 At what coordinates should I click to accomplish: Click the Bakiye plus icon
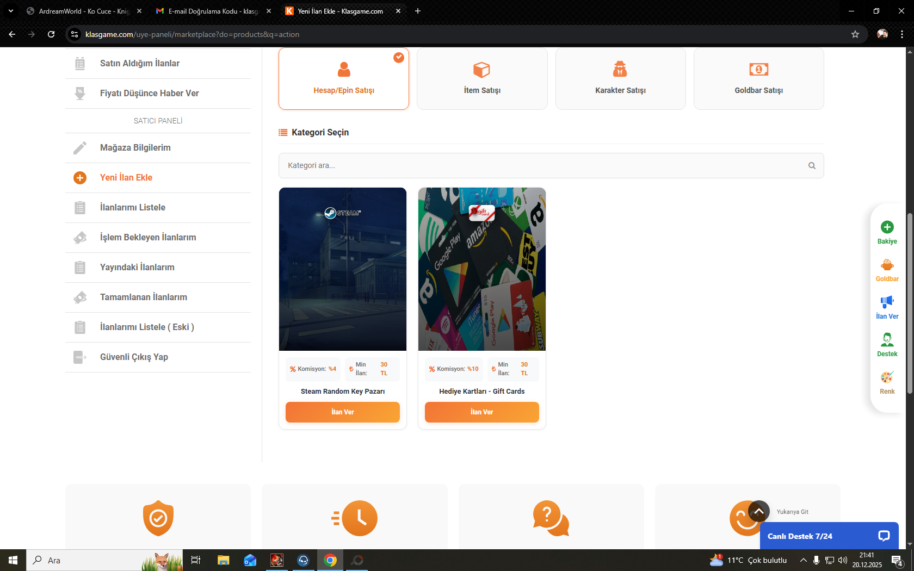point(887,227)
